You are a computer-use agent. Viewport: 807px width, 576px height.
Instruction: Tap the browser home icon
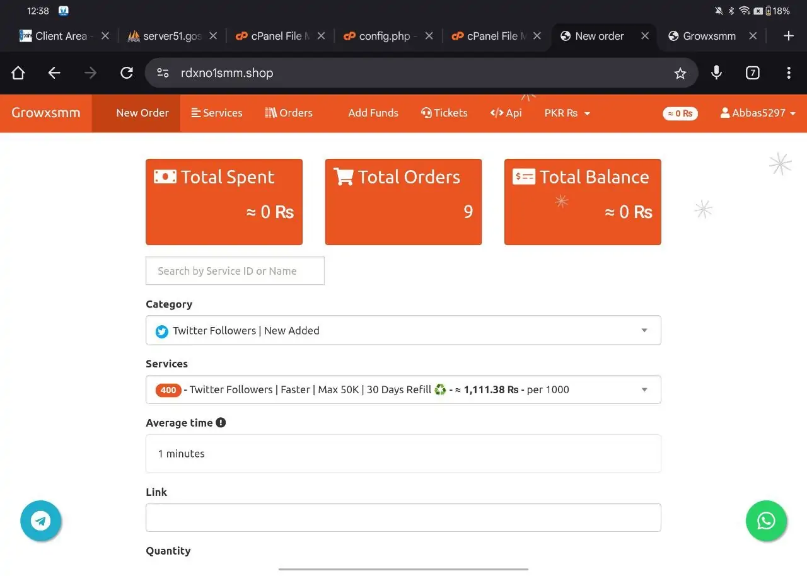[18, 73]
